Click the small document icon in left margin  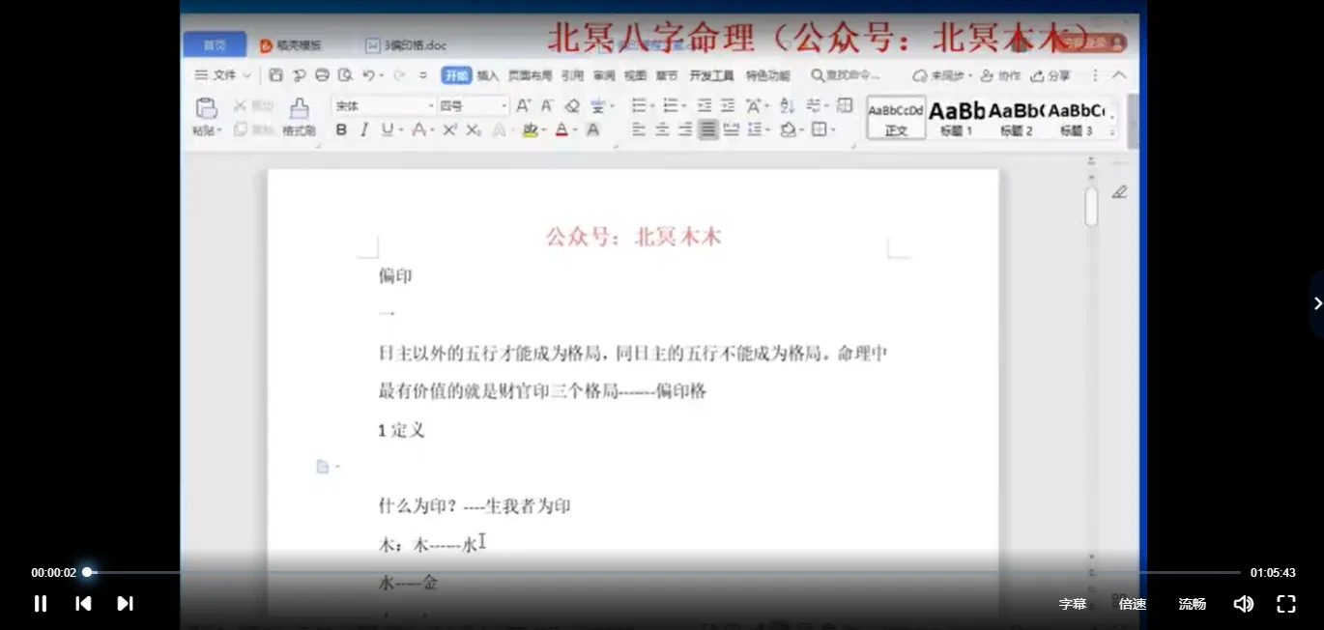323,467
